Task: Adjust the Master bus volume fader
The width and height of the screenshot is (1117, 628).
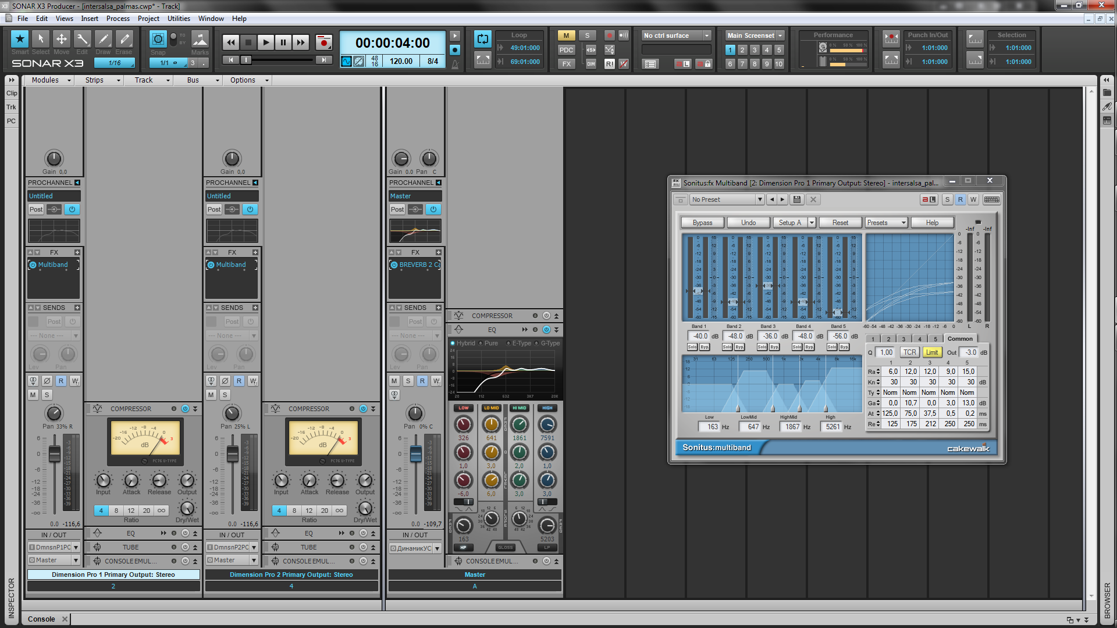Action: coord(416,454)
